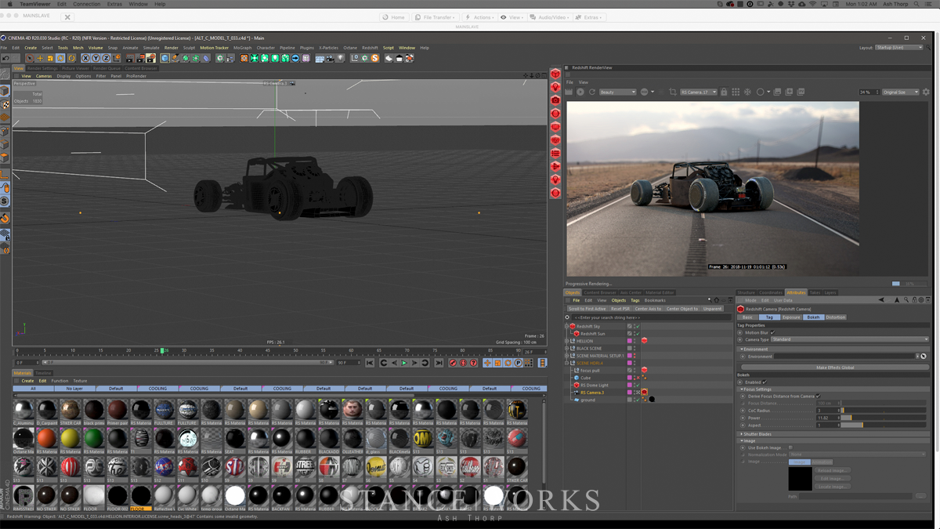Image resolution: width=940 pixels, height=529 pixels.
Task: Click the red question-mark keyframe button
Action: 473,363
